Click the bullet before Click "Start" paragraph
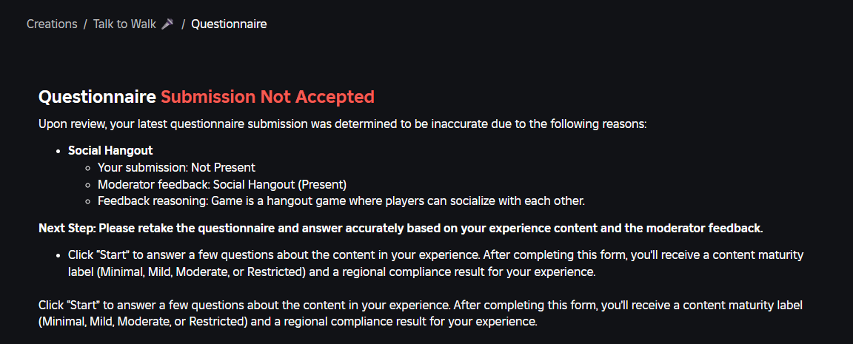The height and width of the screenshot is (344, 853). click(58, 255)
